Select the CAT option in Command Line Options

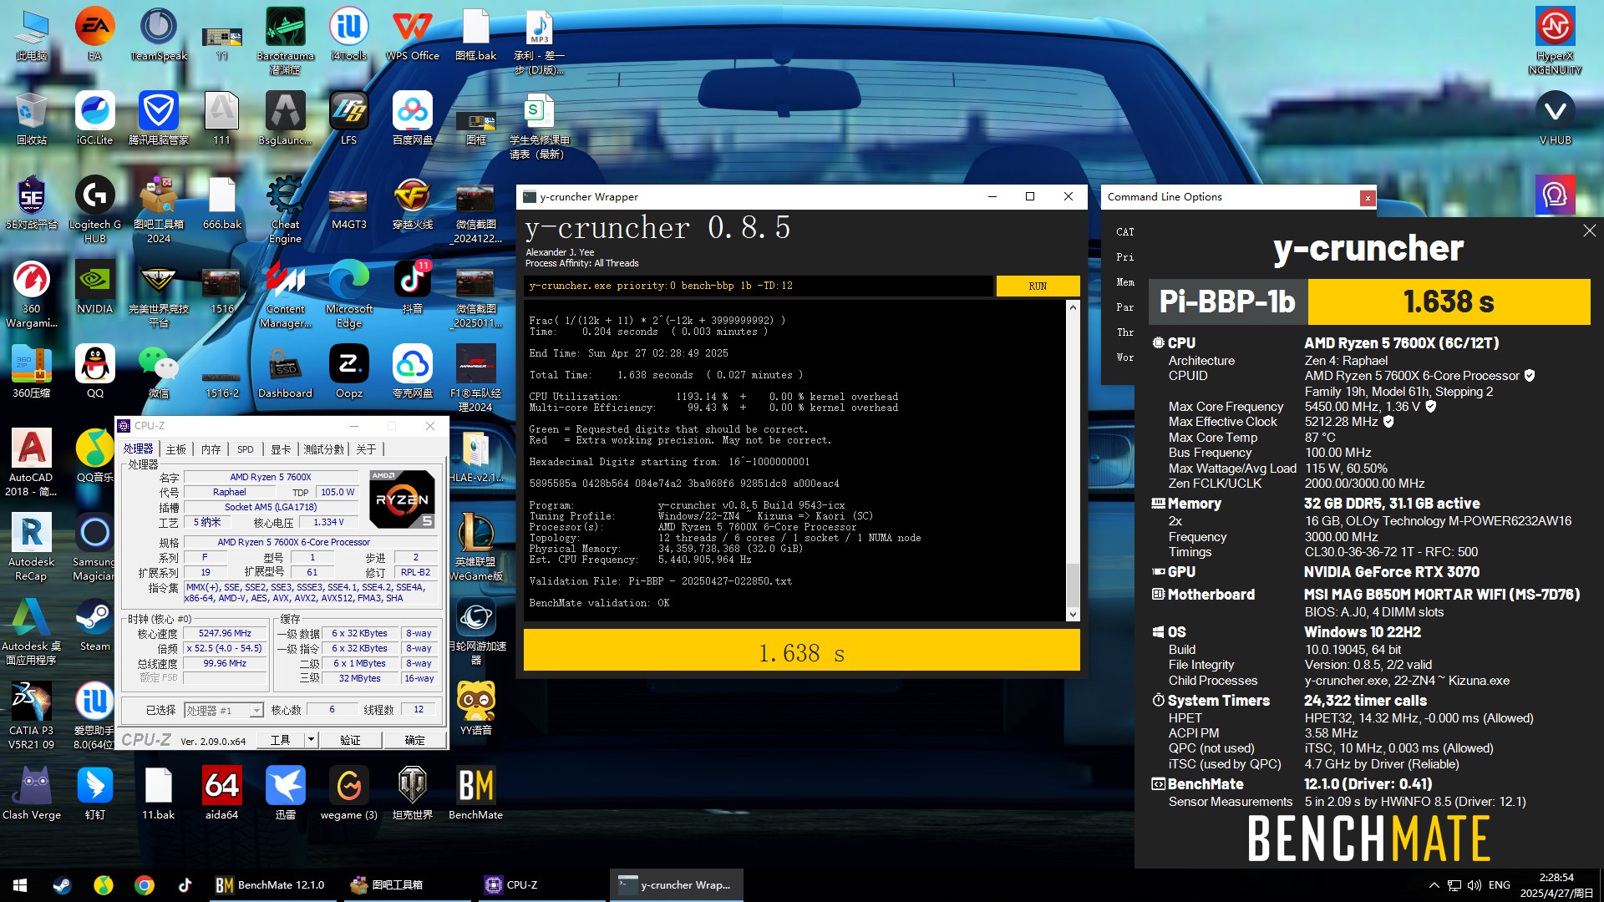[1124, 232]
